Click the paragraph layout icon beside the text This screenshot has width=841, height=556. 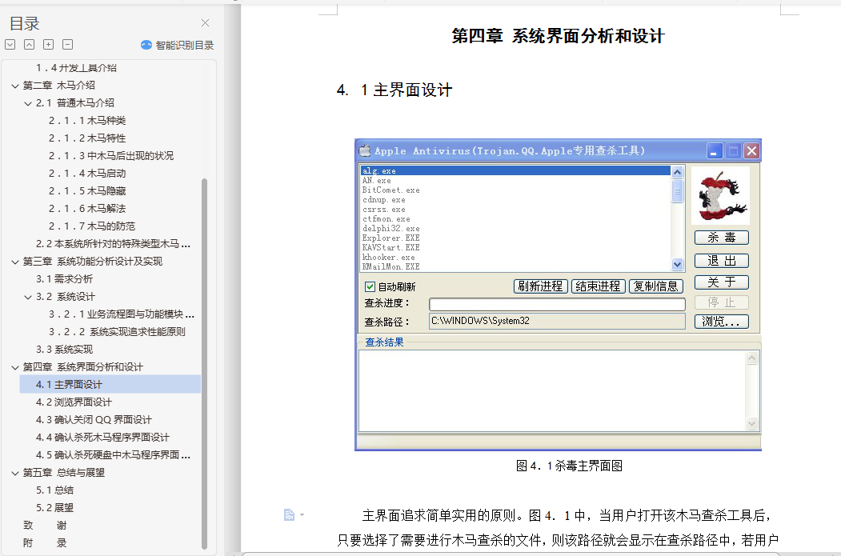[x=289, y=514]
